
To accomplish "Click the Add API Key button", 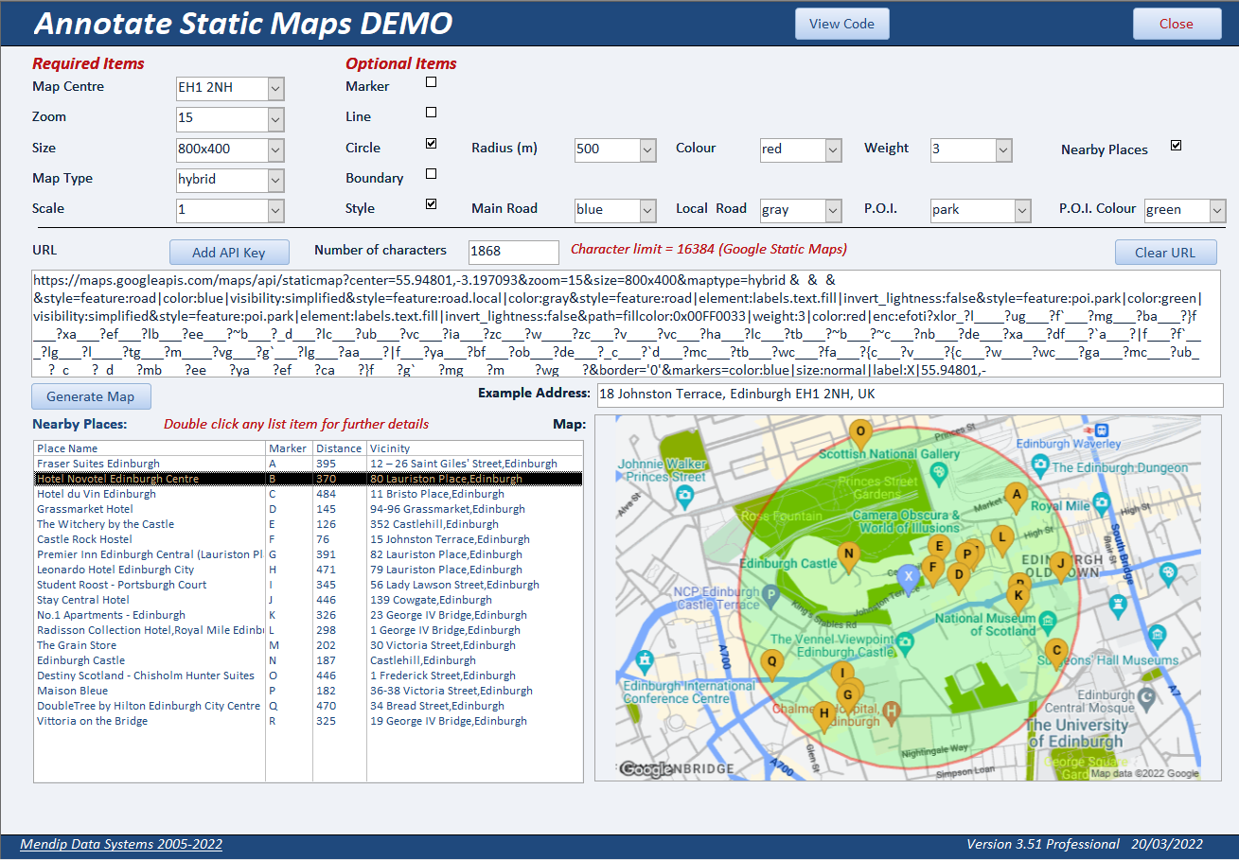I will 229,253.
